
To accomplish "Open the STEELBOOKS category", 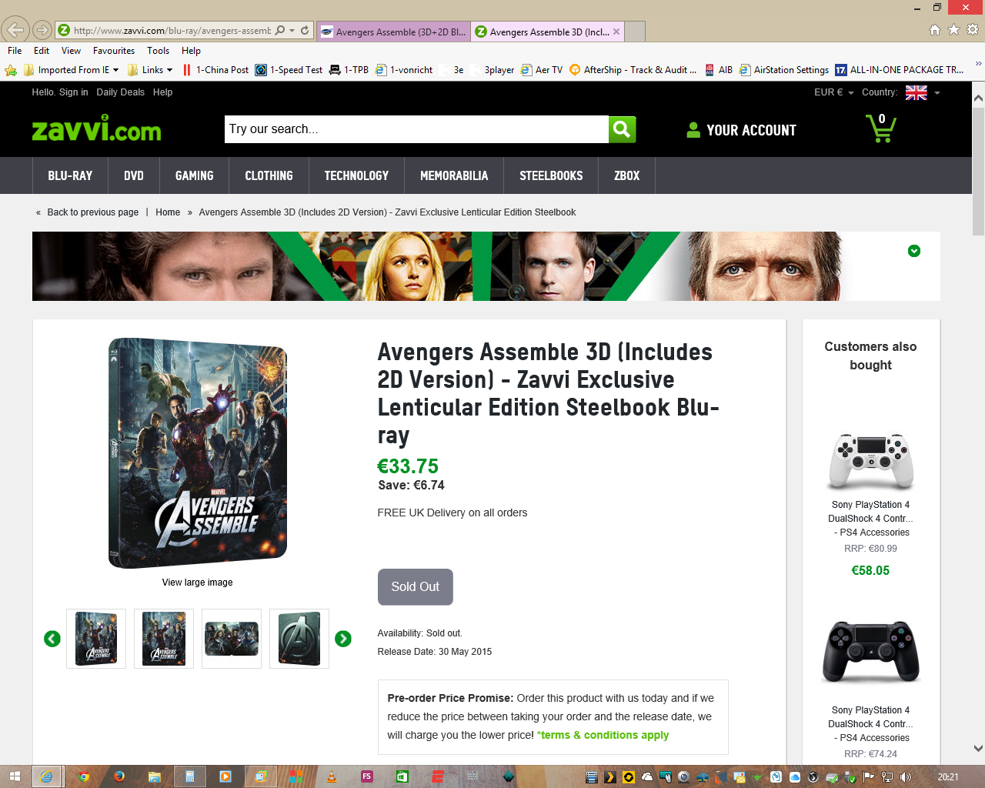I will point(551,175).
